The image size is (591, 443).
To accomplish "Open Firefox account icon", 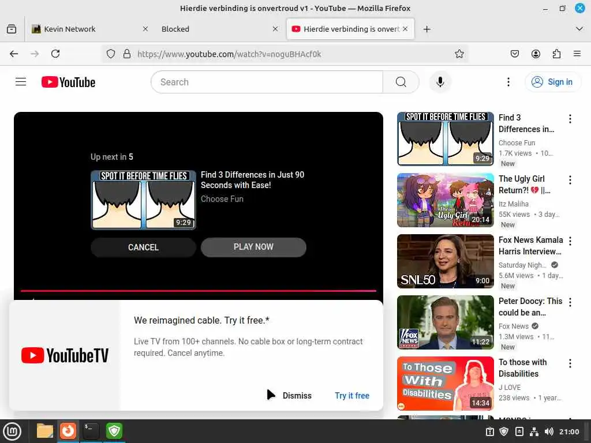I will point(536,54).
